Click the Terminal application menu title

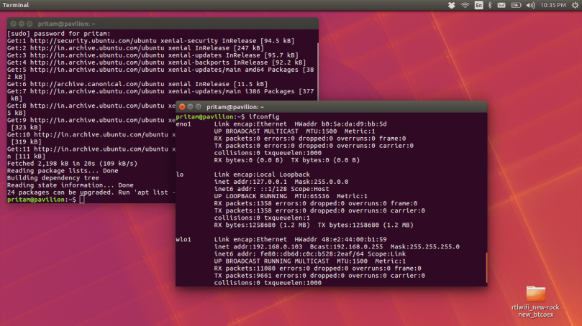[x=16, y=5]
